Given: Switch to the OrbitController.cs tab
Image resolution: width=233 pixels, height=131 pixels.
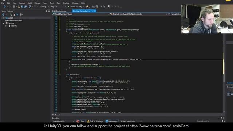Looking at the screenshot, I should [59, 11].
